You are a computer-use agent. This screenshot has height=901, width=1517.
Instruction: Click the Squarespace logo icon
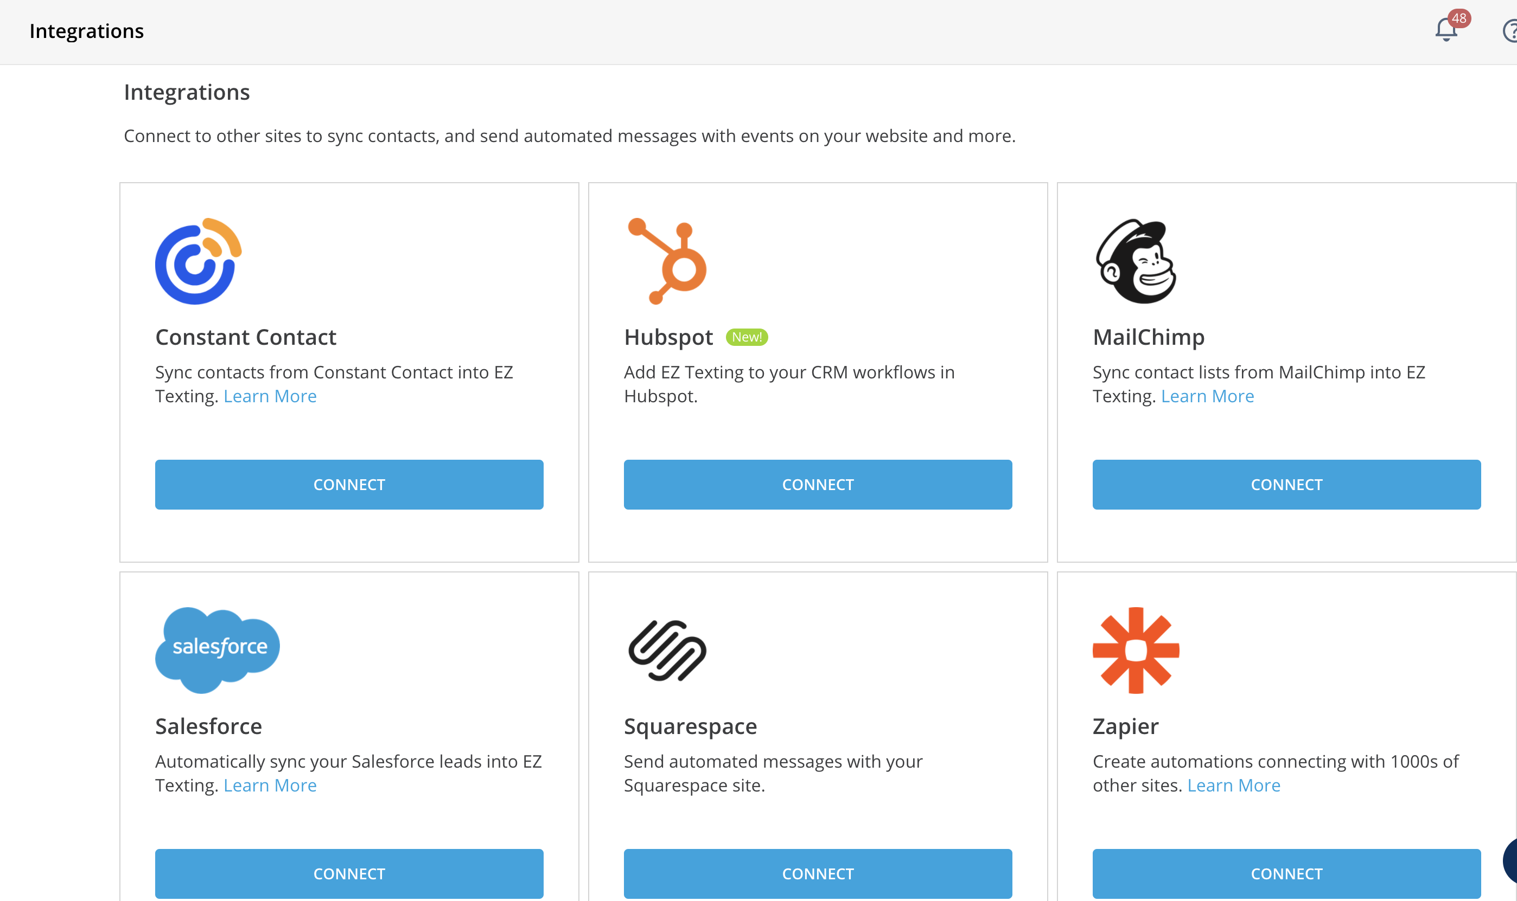[x=667, y=650]
